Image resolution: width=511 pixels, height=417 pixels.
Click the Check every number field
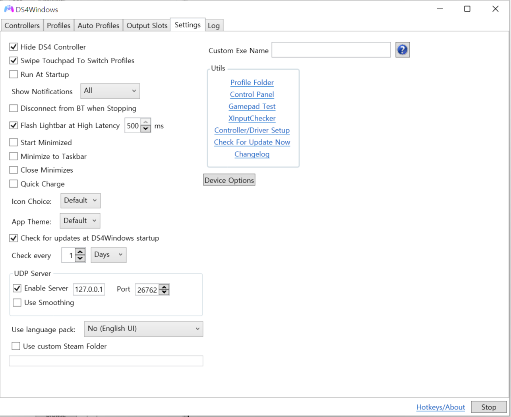68,255
